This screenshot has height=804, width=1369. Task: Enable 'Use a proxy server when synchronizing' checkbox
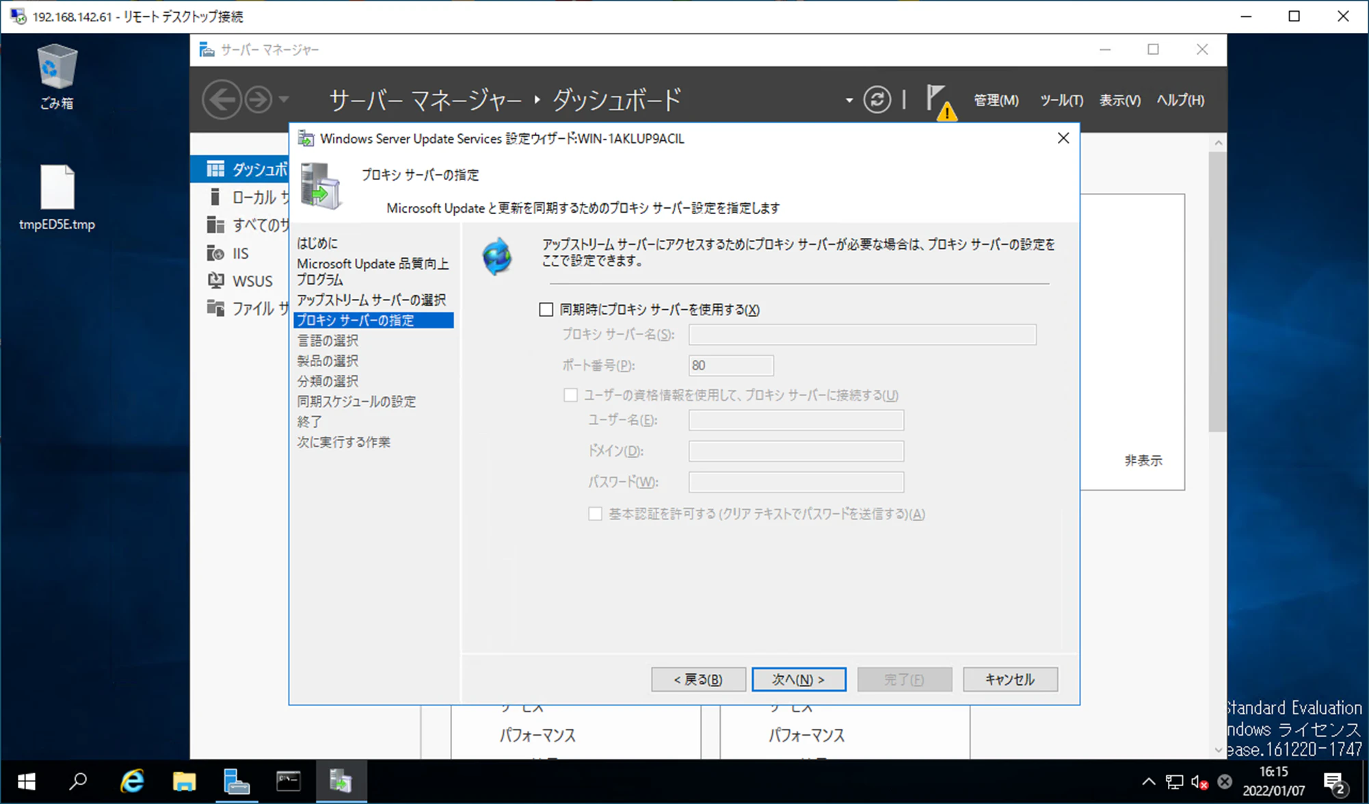point(546,310)
